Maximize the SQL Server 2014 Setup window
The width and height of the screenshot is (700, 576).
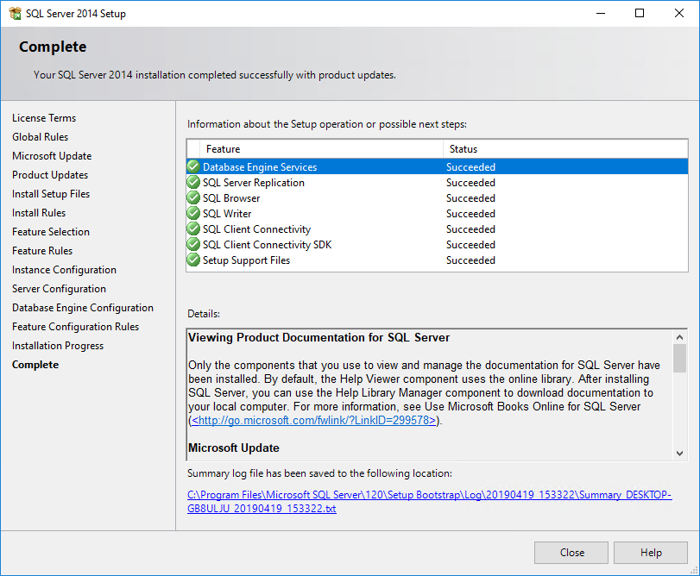640,14
